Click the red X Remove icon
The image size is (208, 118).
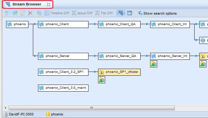[30, 13]
